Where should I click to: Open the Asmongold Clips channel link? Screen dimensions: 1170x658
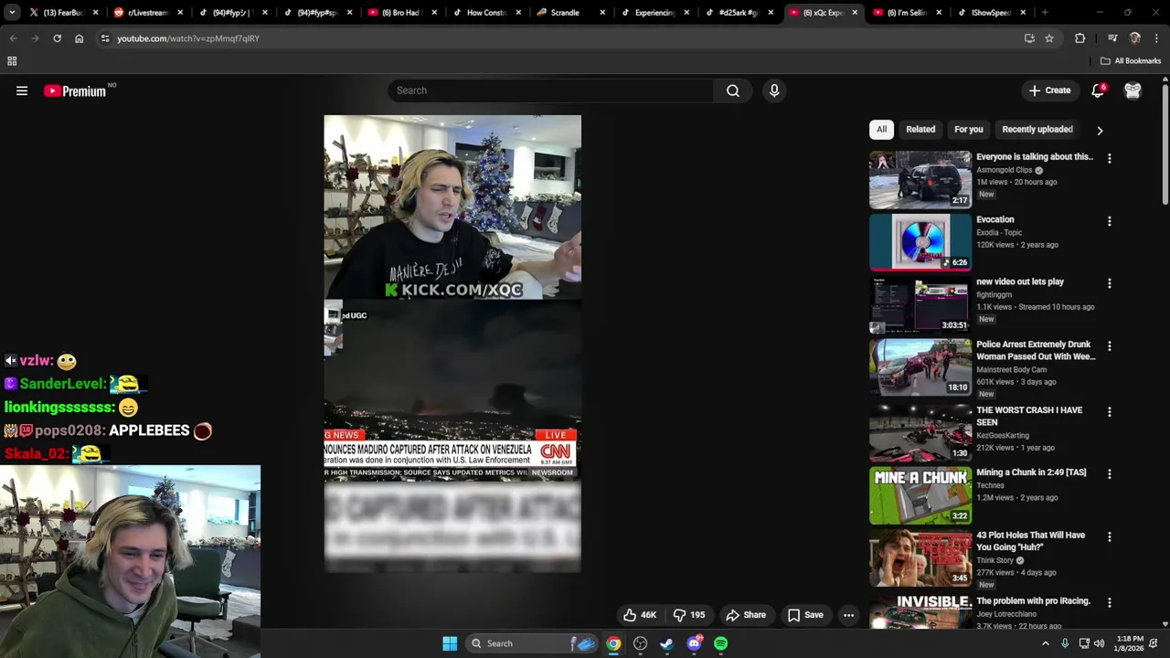(x=1004, y=170)
